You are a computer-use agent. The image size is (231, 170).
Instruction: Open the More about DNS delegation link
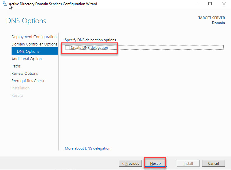tap(88, 148)
